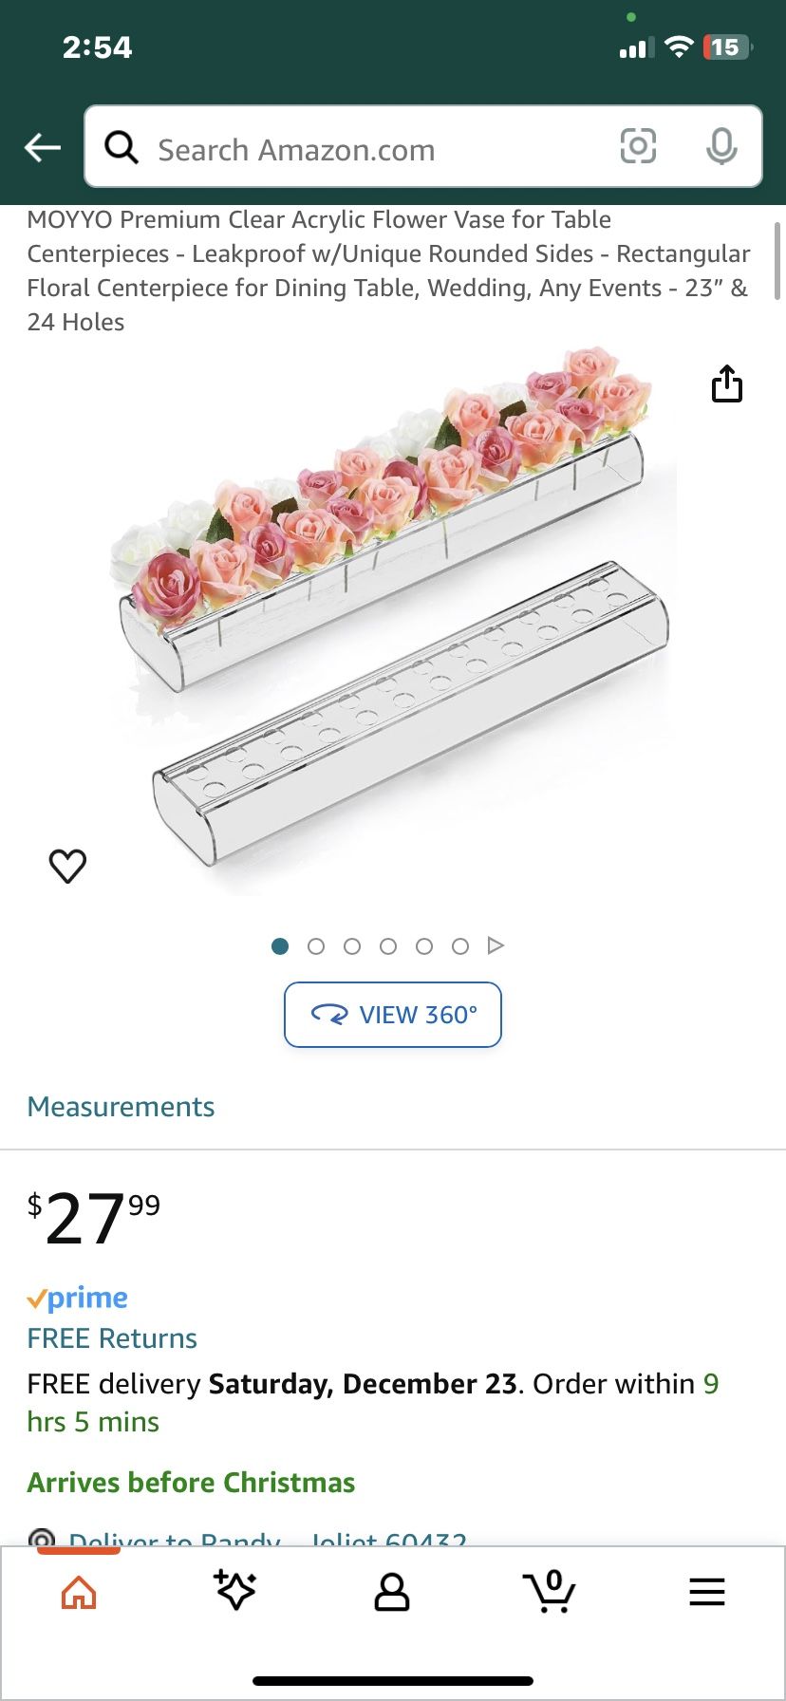Open the account profile tab
The image size is (786, 1701).
(392, 1592)
